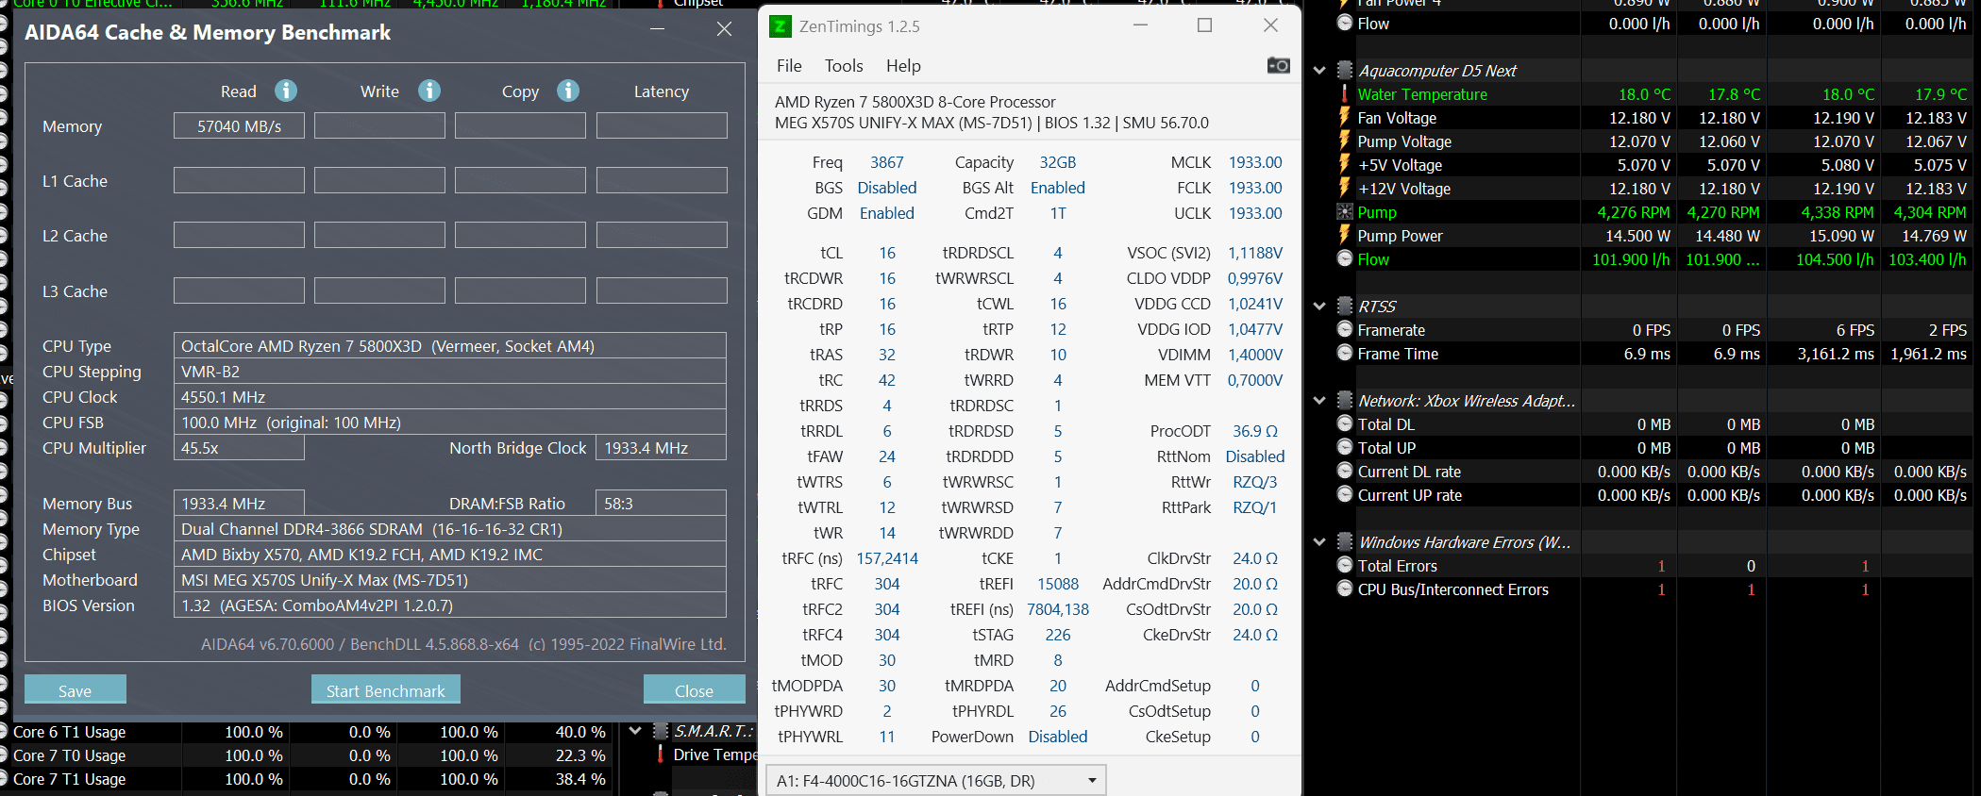
Task: Click the Current DL rate sensor icon
Action: coord(1345,471)
